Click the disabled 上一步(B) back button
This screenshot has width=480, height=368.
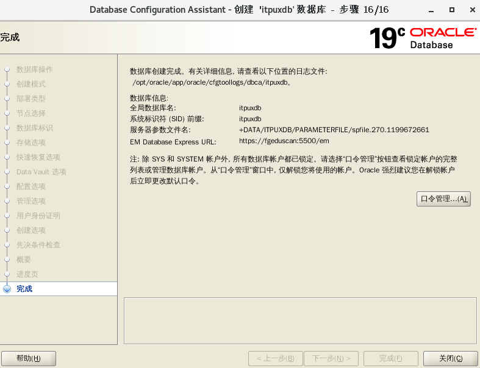[275, 358]
